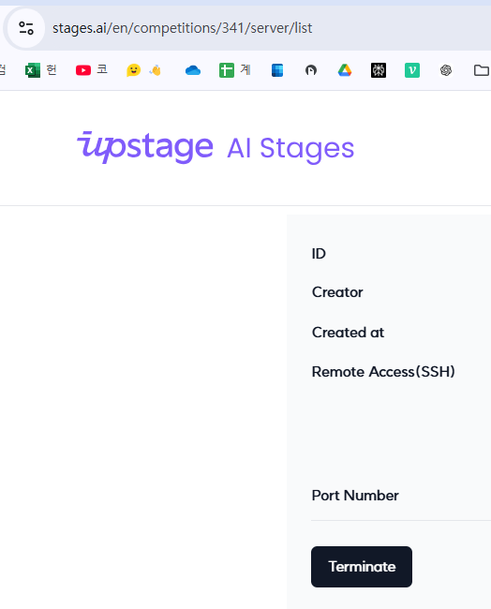Terminate the server with the Terminate button
491x609 pixels.
click(362, 567)
